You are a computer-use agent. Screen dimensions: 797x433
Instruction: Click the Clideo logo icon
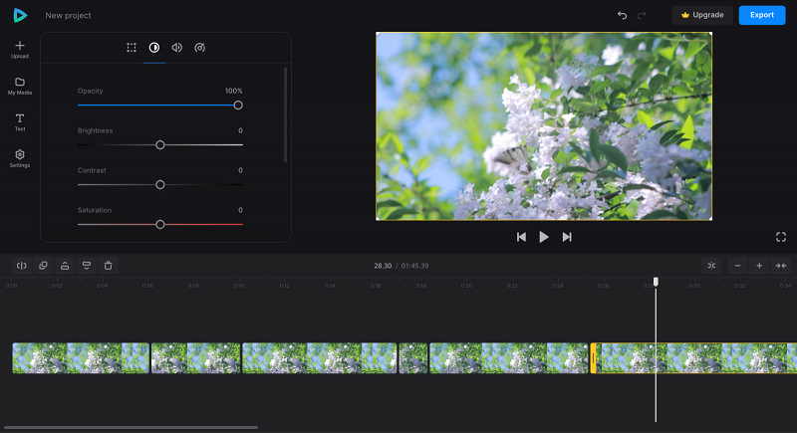[20, 15]
